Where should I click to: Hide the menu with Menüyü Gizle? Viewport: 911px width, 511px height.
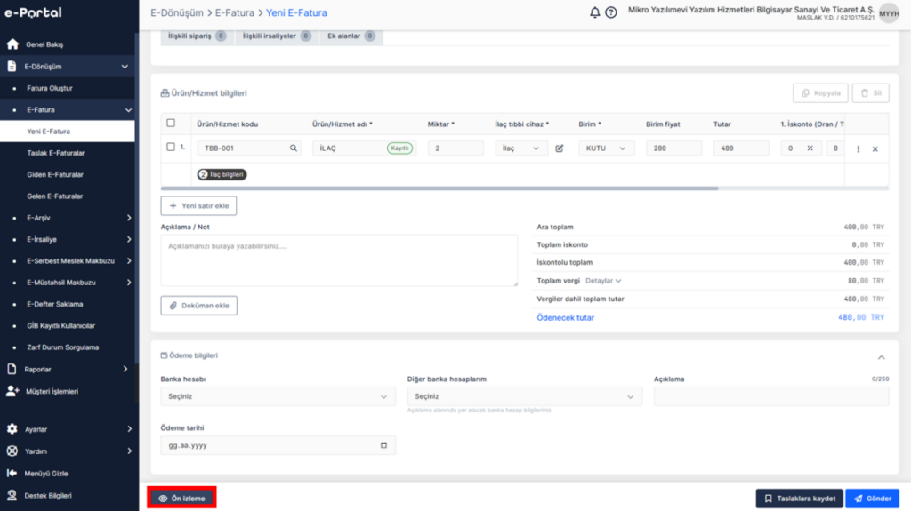[x=46, y=474]
